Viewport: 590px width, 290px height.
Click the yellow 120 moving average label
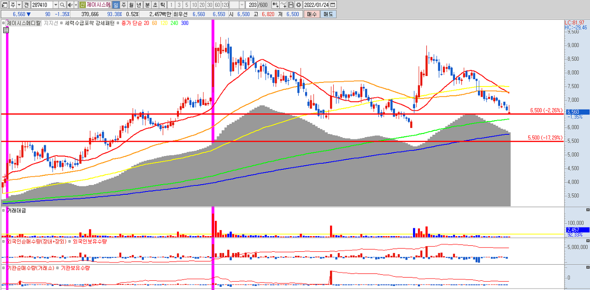164,23
